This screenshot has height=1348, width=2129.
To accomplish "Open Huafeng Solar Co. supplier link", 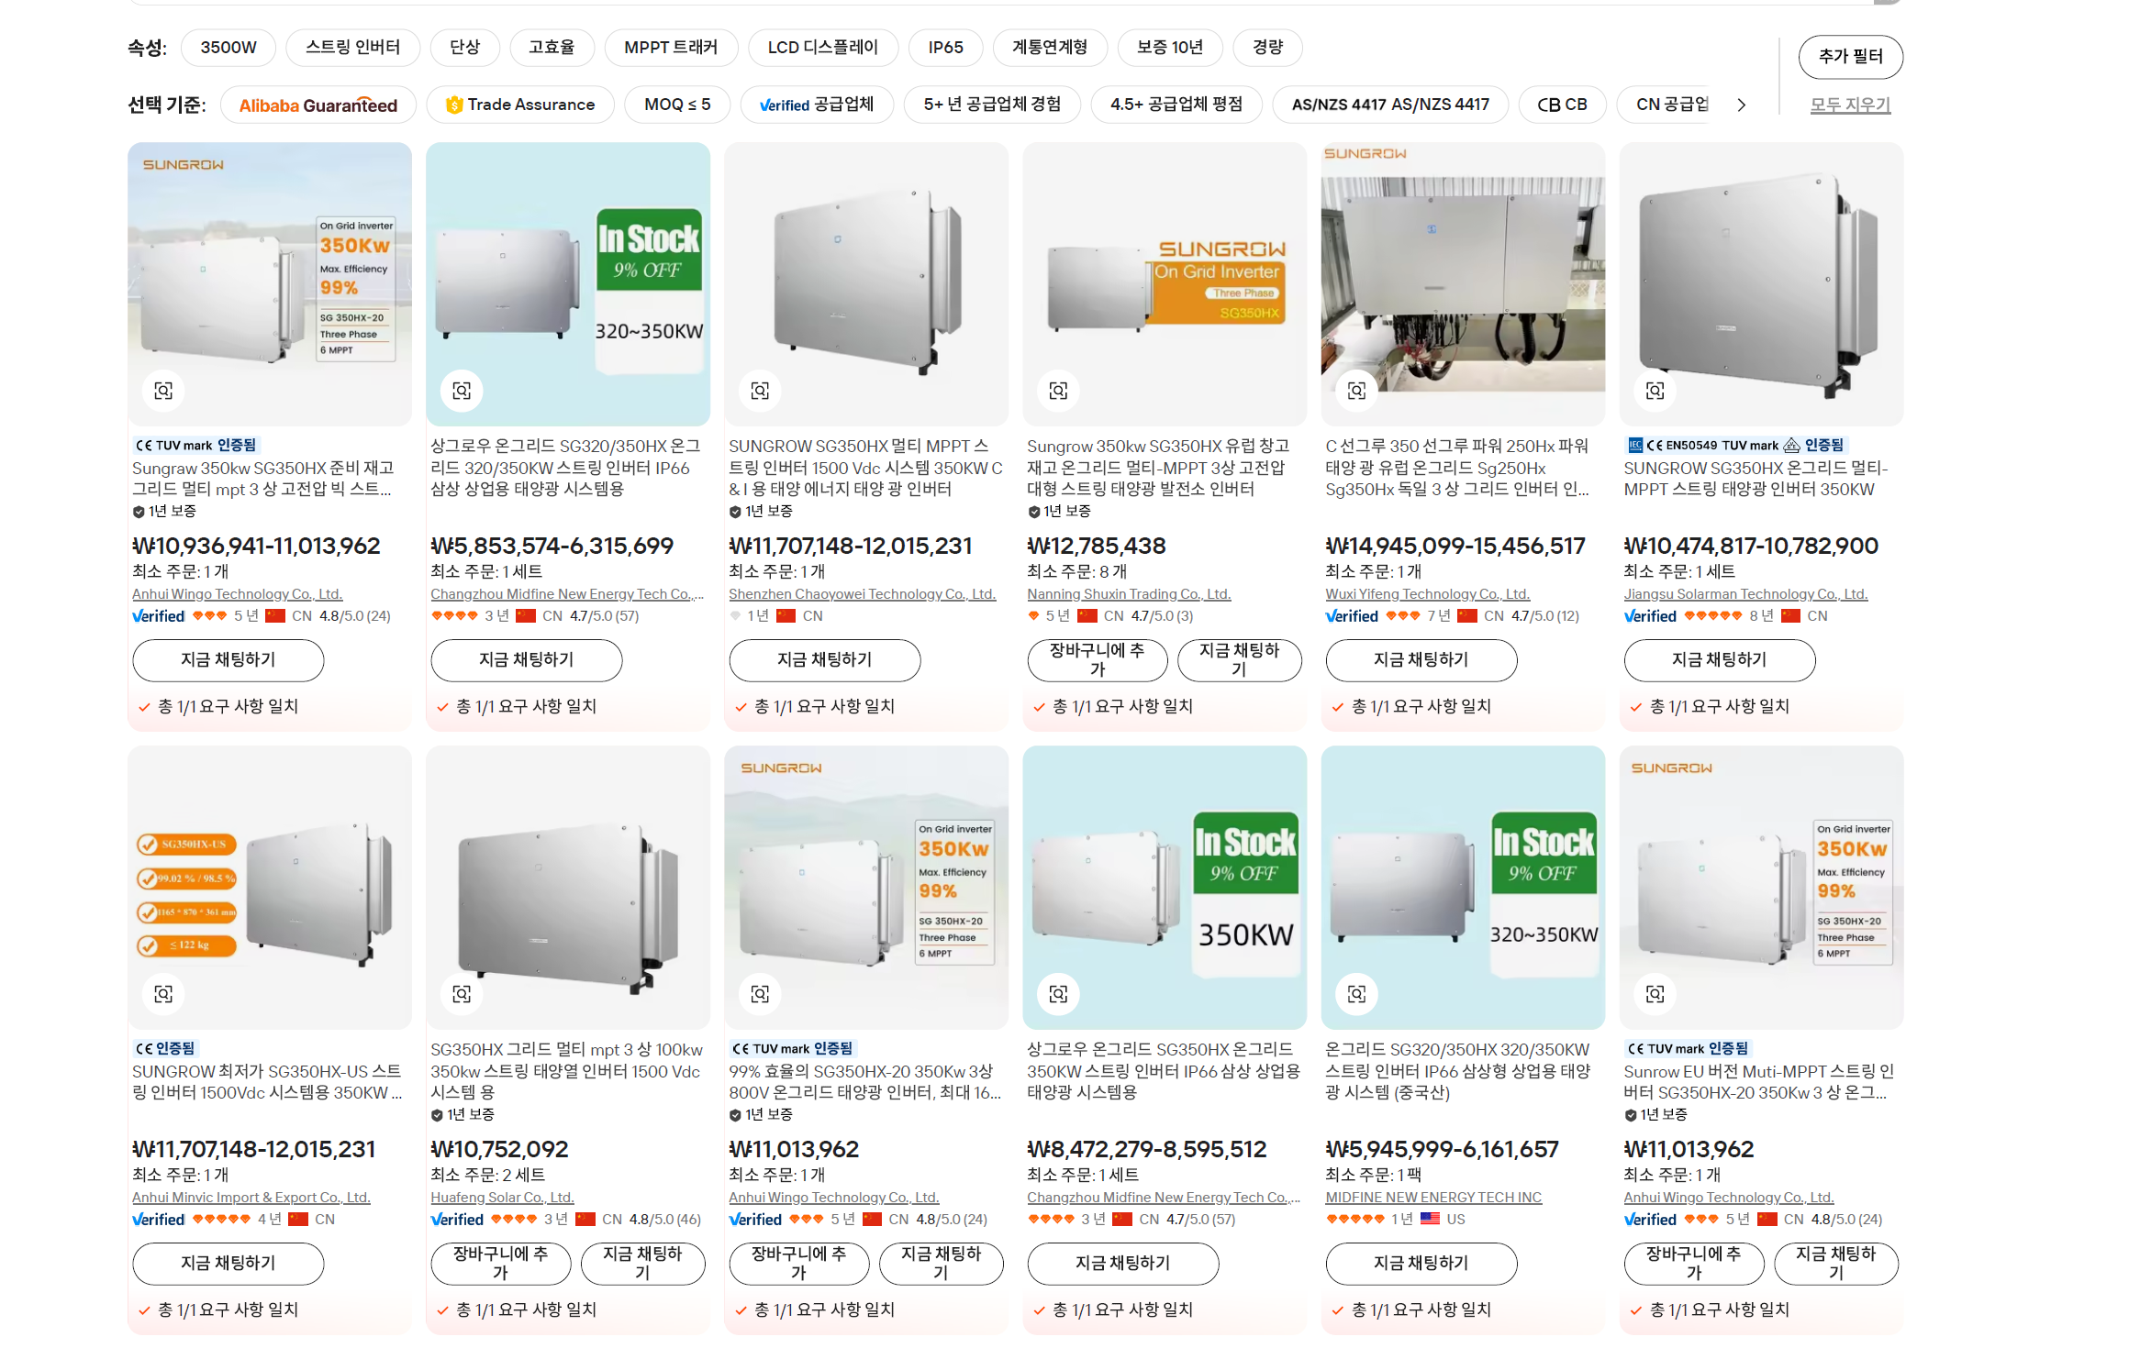I will 502,1198.
